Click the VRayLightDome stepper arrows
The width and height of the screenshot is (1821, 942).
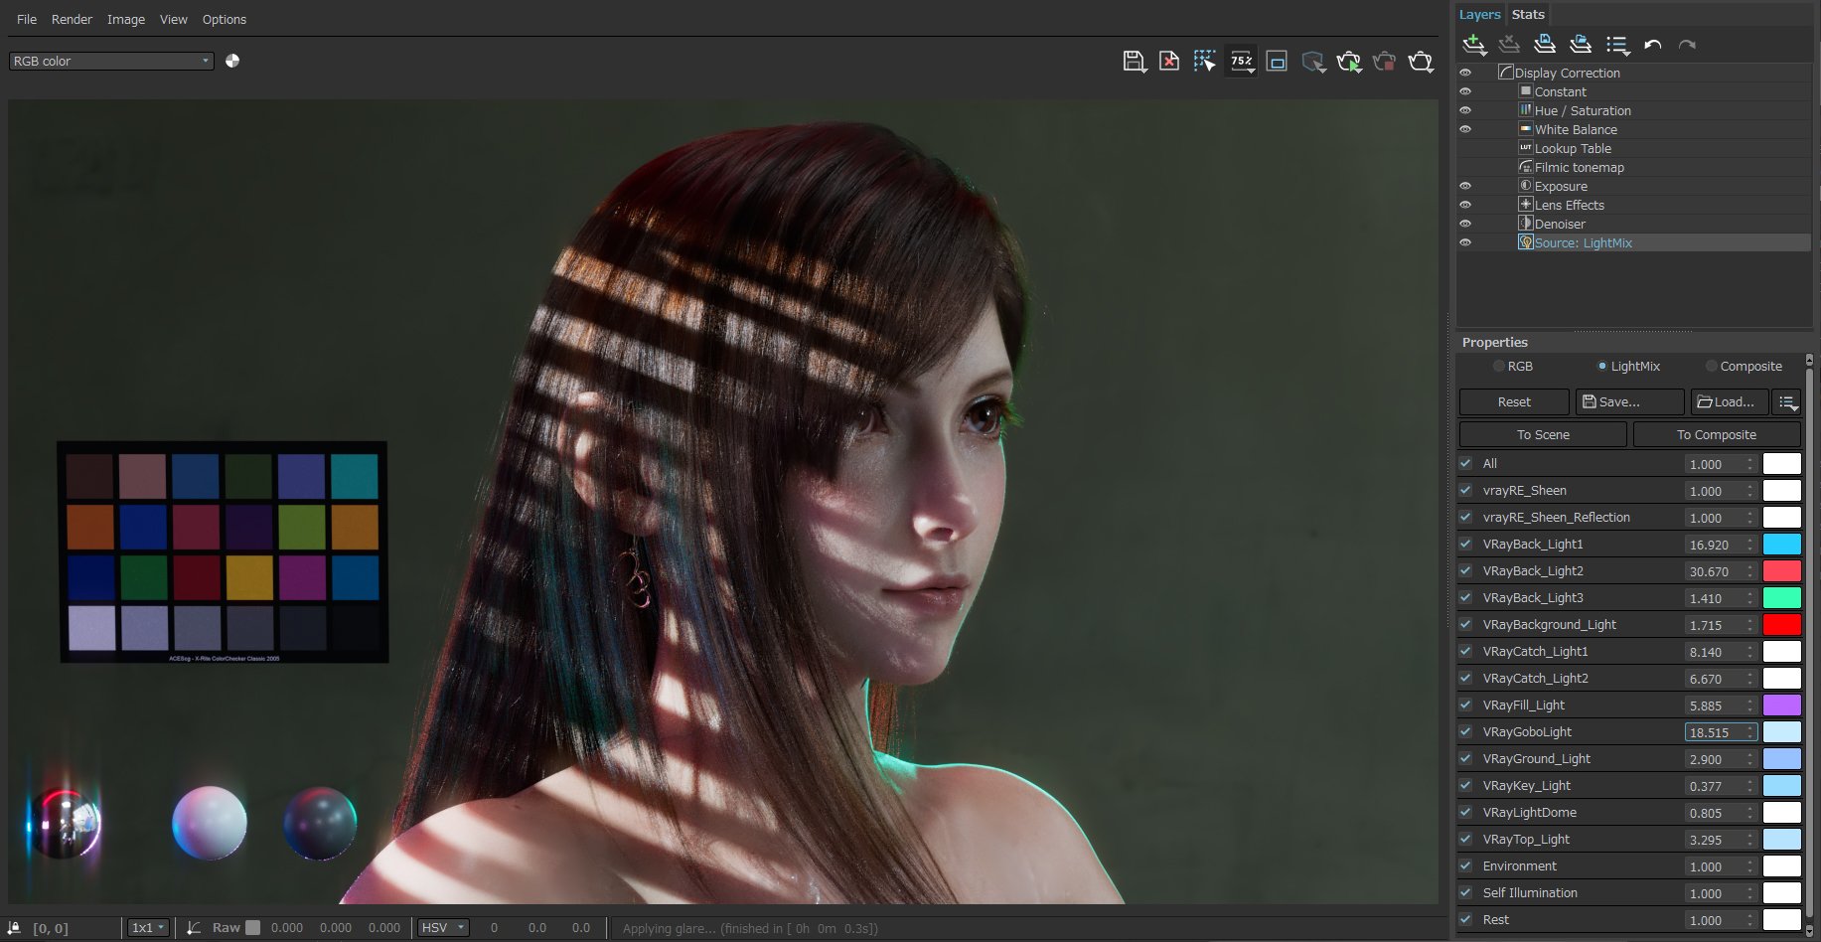[1750, 813]
